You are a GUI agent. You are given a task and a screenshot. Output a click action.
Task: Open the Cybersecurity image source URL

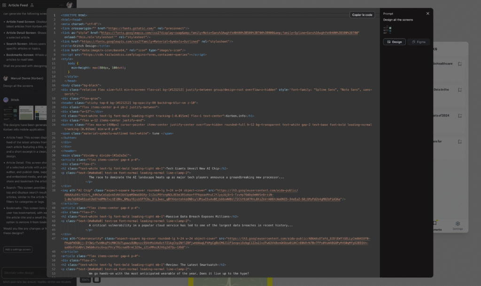[x=217, y=243]
